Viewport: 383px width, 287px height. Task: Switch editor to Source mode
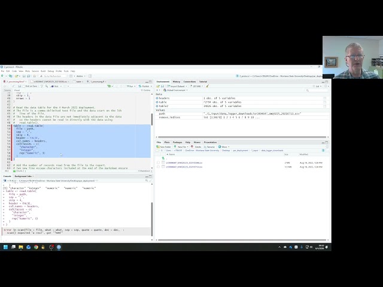[7, 90]
